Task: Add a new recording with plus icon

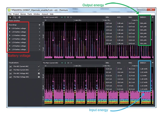Action: (x=39, y=25)
